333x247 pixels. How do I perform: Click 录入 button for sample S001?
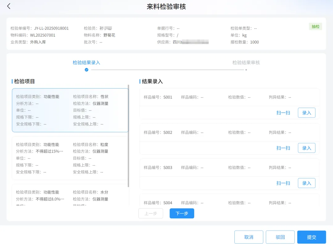(x=306, y=113)
